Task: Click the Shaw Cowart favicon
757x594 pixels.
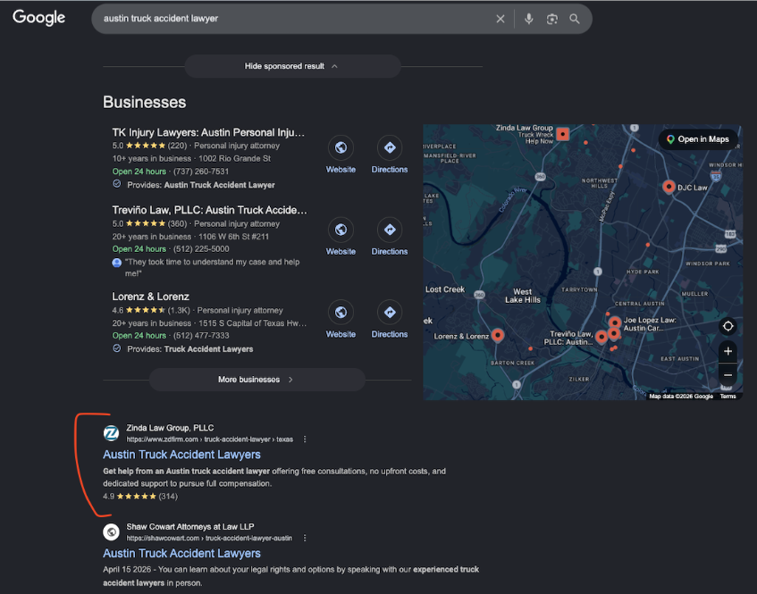Action: coord(112,531)
